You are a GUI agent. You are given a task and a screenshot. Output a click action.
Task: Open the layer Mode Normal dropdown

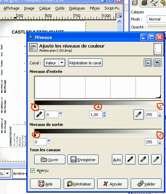pos(156,19)
